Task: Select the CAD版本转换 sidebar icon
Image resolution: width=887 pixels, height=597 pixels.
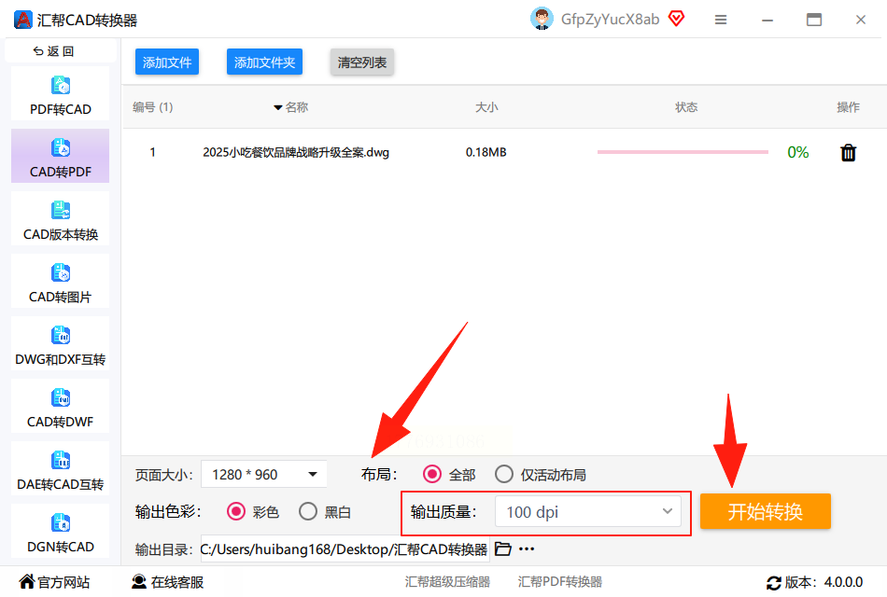Action: (x=60, y=210)
